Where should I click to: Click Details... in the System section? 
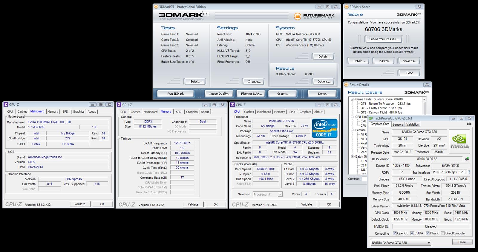(x=324, y=56)
